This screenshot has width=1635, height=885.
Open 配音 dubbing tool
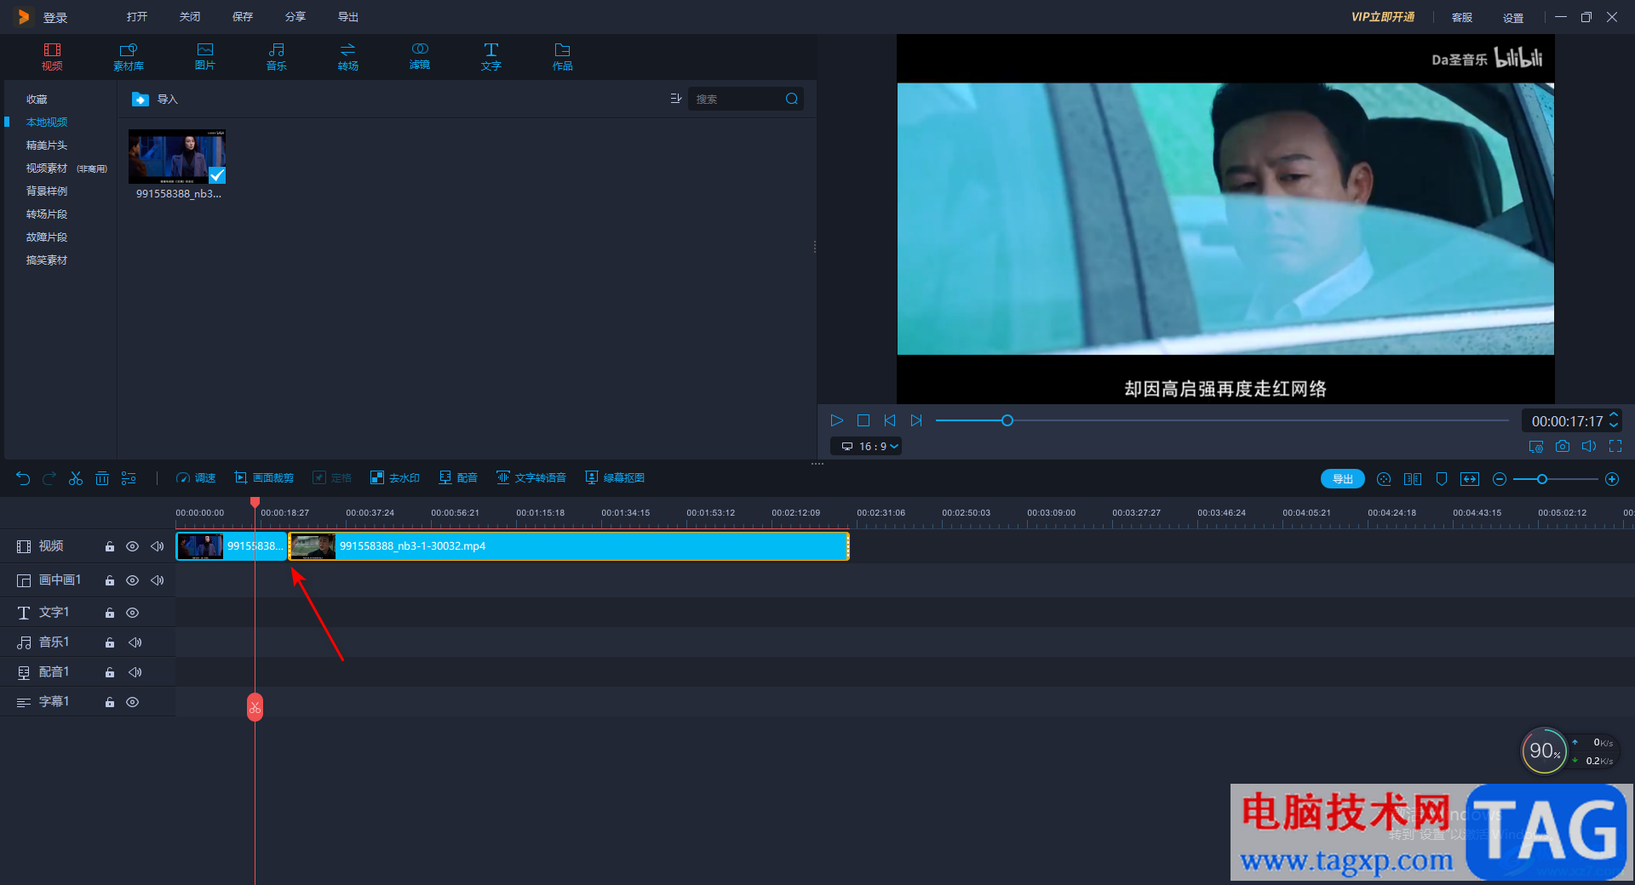458,478
